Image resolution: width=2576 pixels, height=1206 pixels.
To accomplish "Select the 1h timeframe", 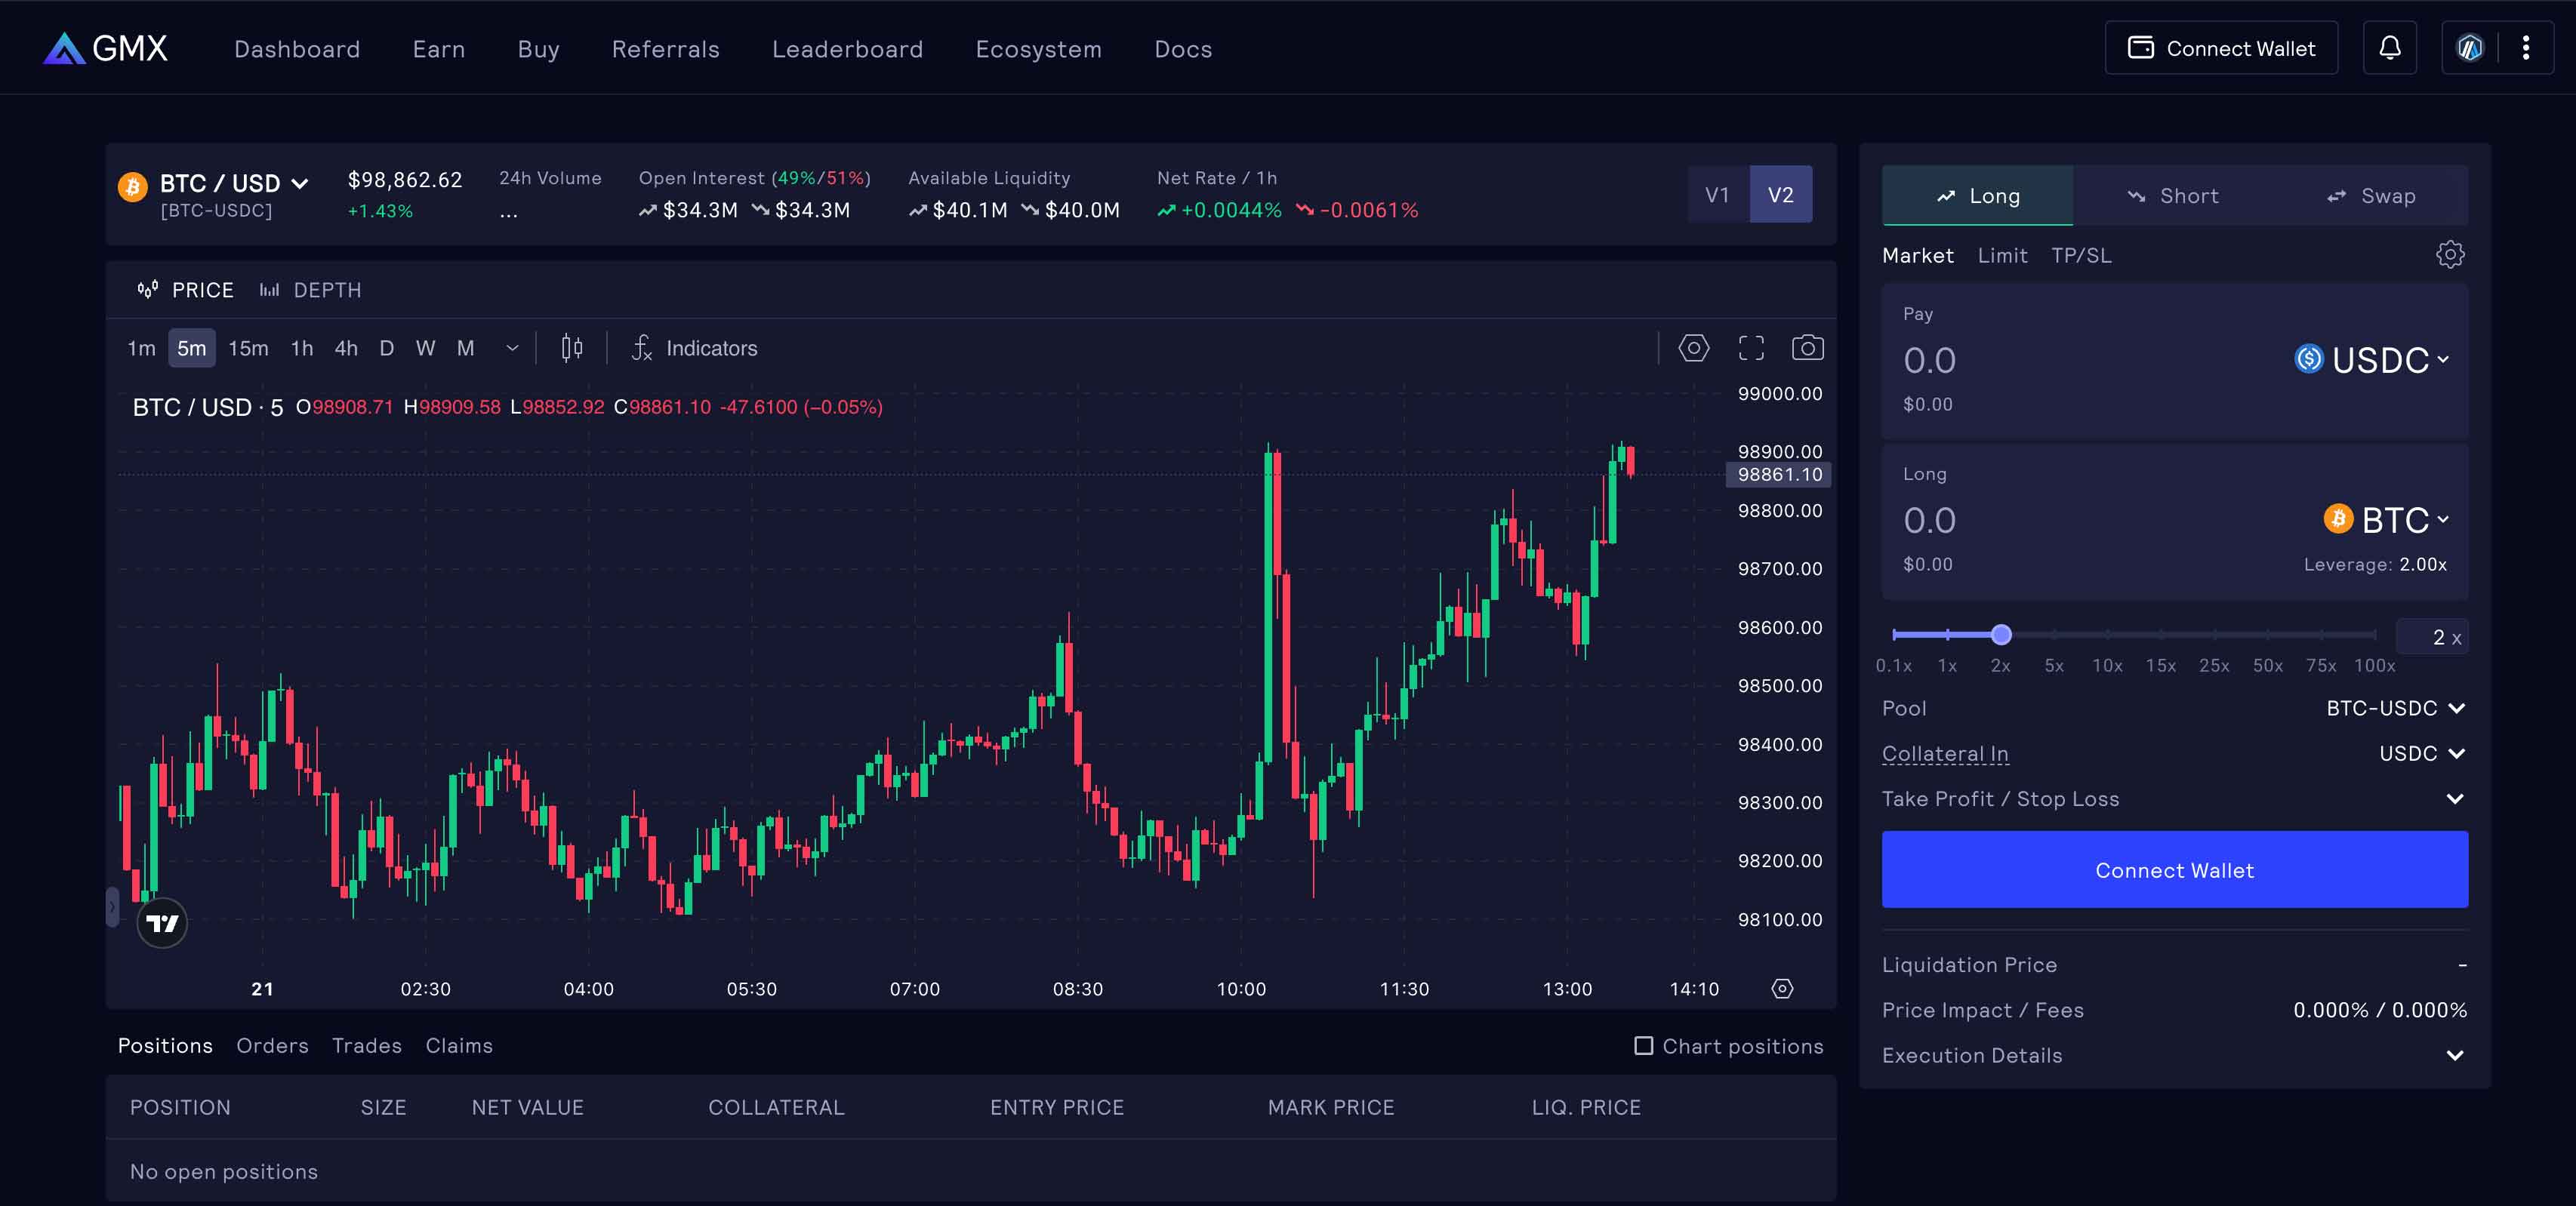I will [302, 347].
